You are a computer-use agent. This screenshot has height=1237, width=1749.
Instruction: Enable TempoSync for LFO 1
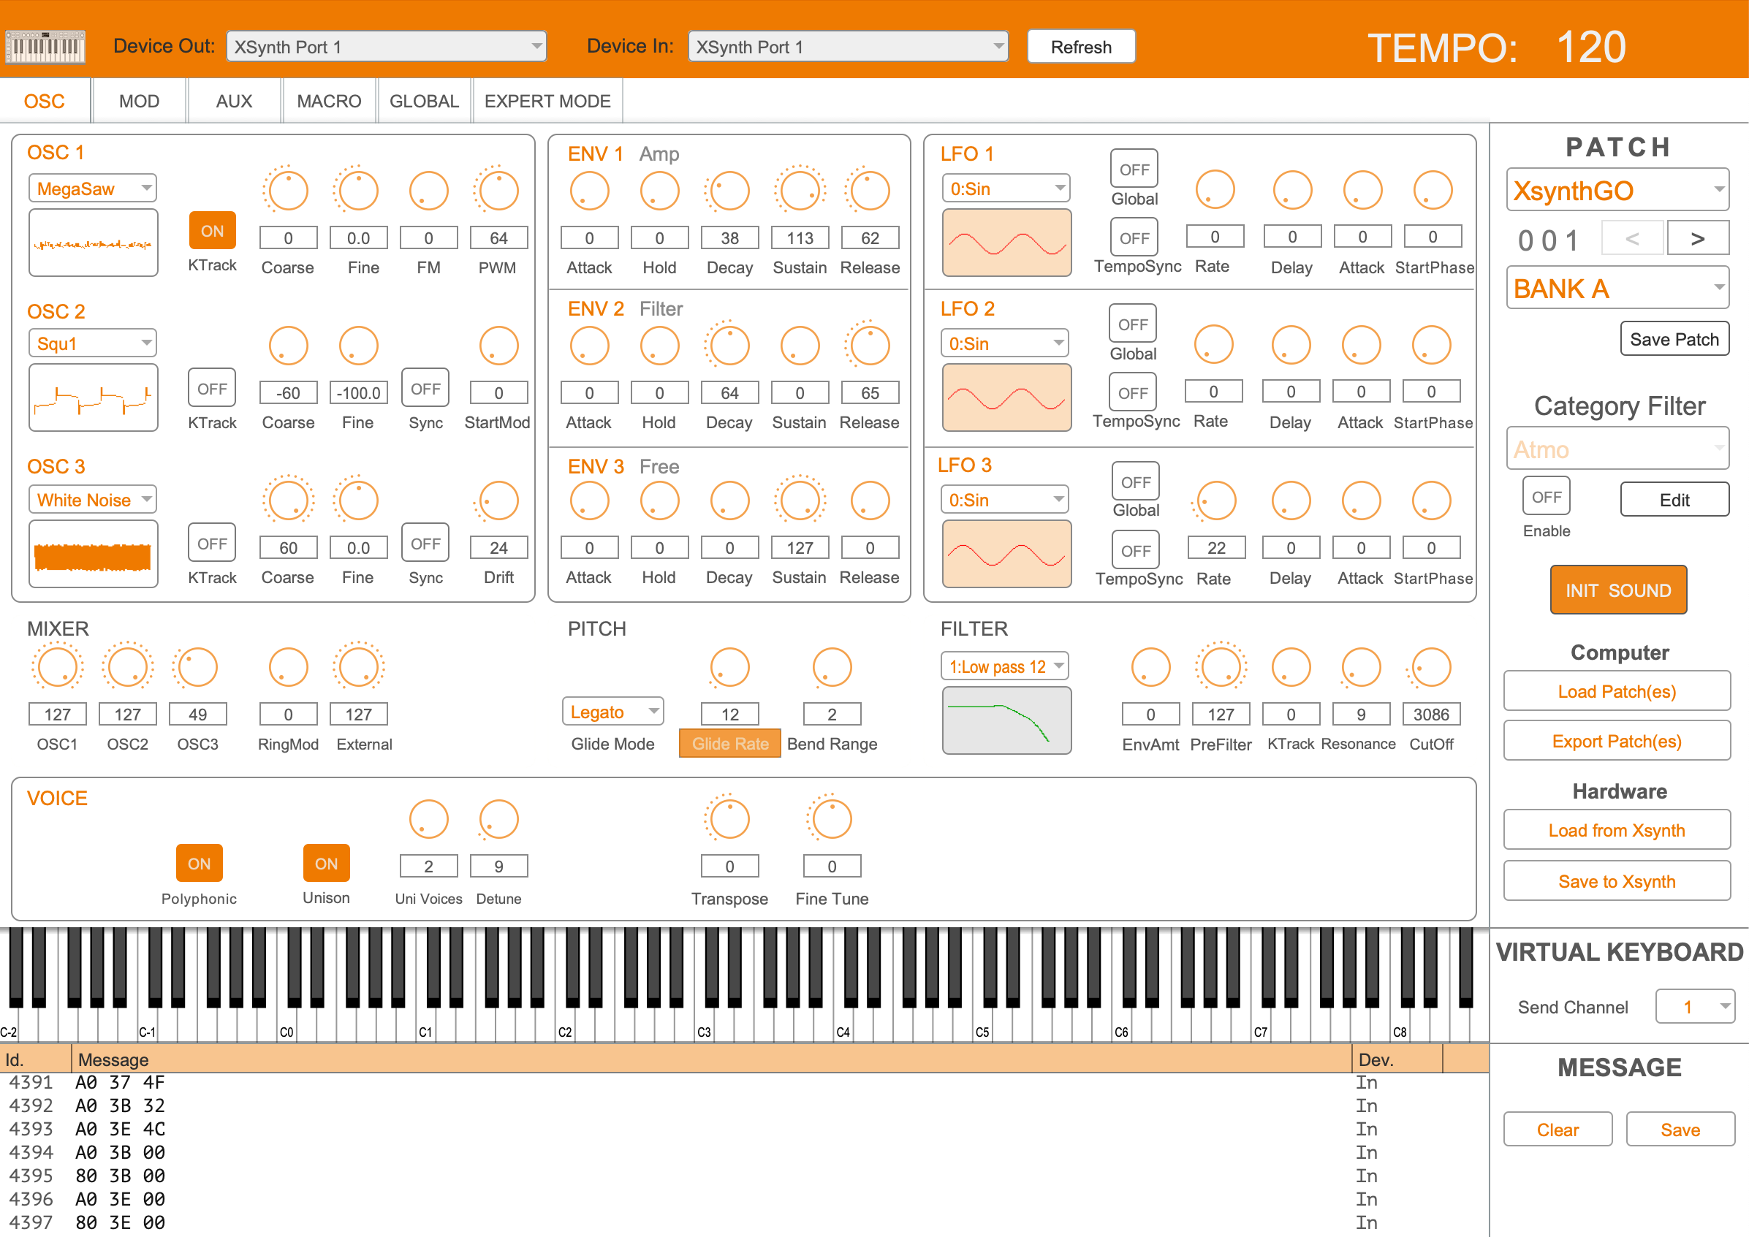click(x=1134, y=237)
